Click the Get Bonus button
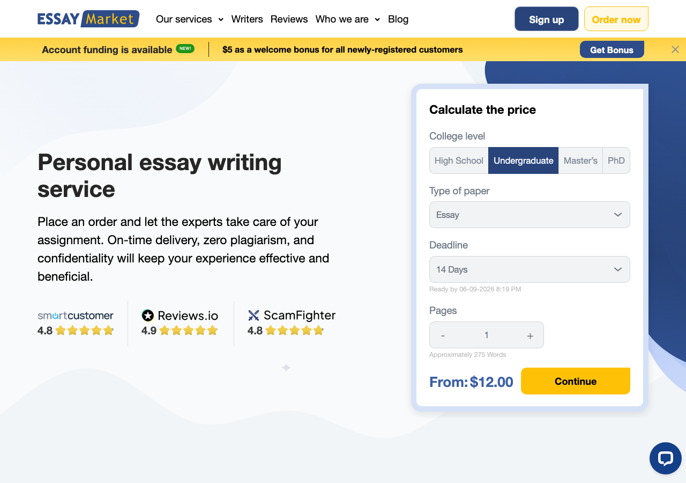Image resolution: width=686 pixels, height=483 pixels. coord(612,49)
